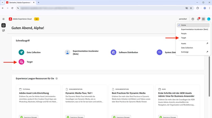Choose Data Collection in app switcher menu

[x=193, y=48]
